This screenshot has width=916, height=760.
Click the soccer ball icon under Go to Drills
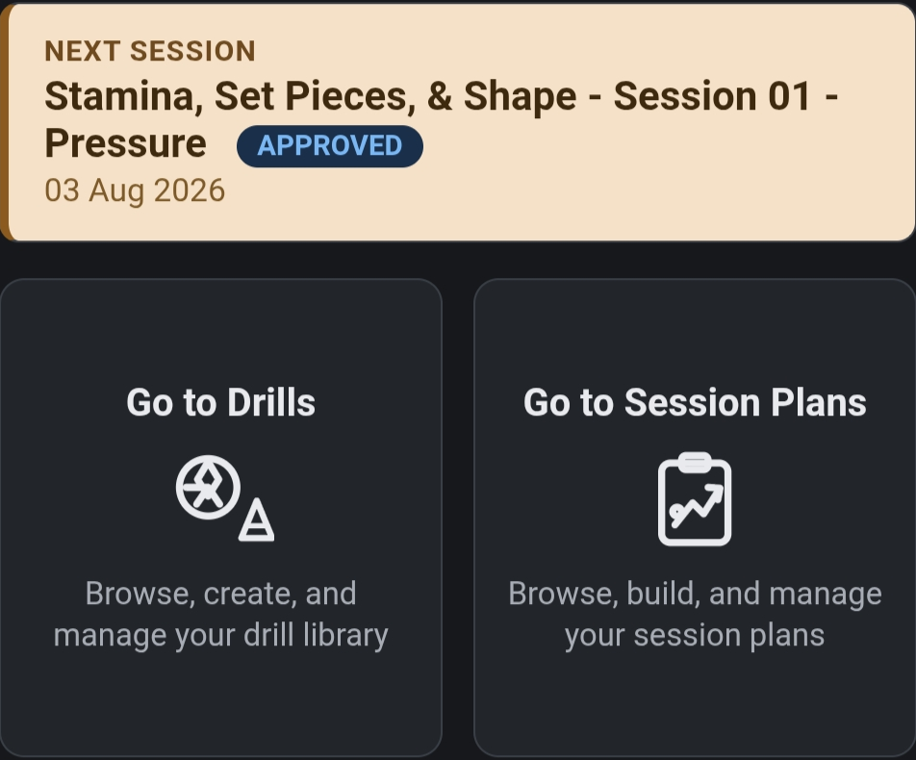pos(208,487)
